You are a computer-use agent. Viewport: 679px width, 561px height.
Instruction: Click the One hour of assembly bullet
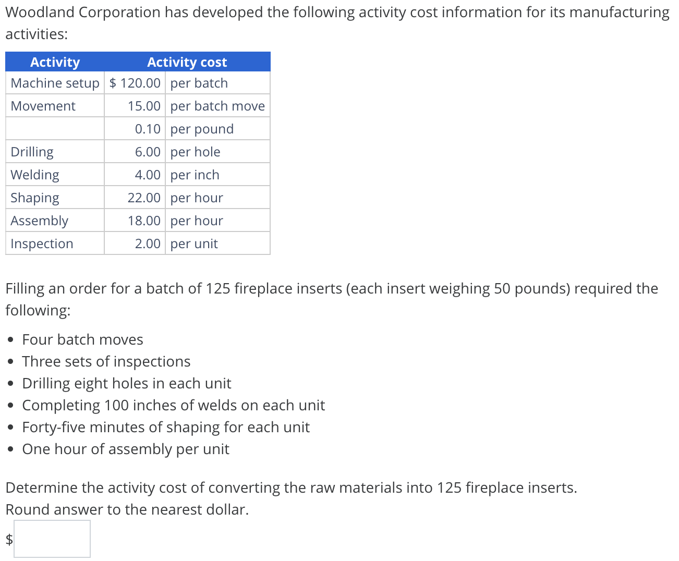(125, 448)
